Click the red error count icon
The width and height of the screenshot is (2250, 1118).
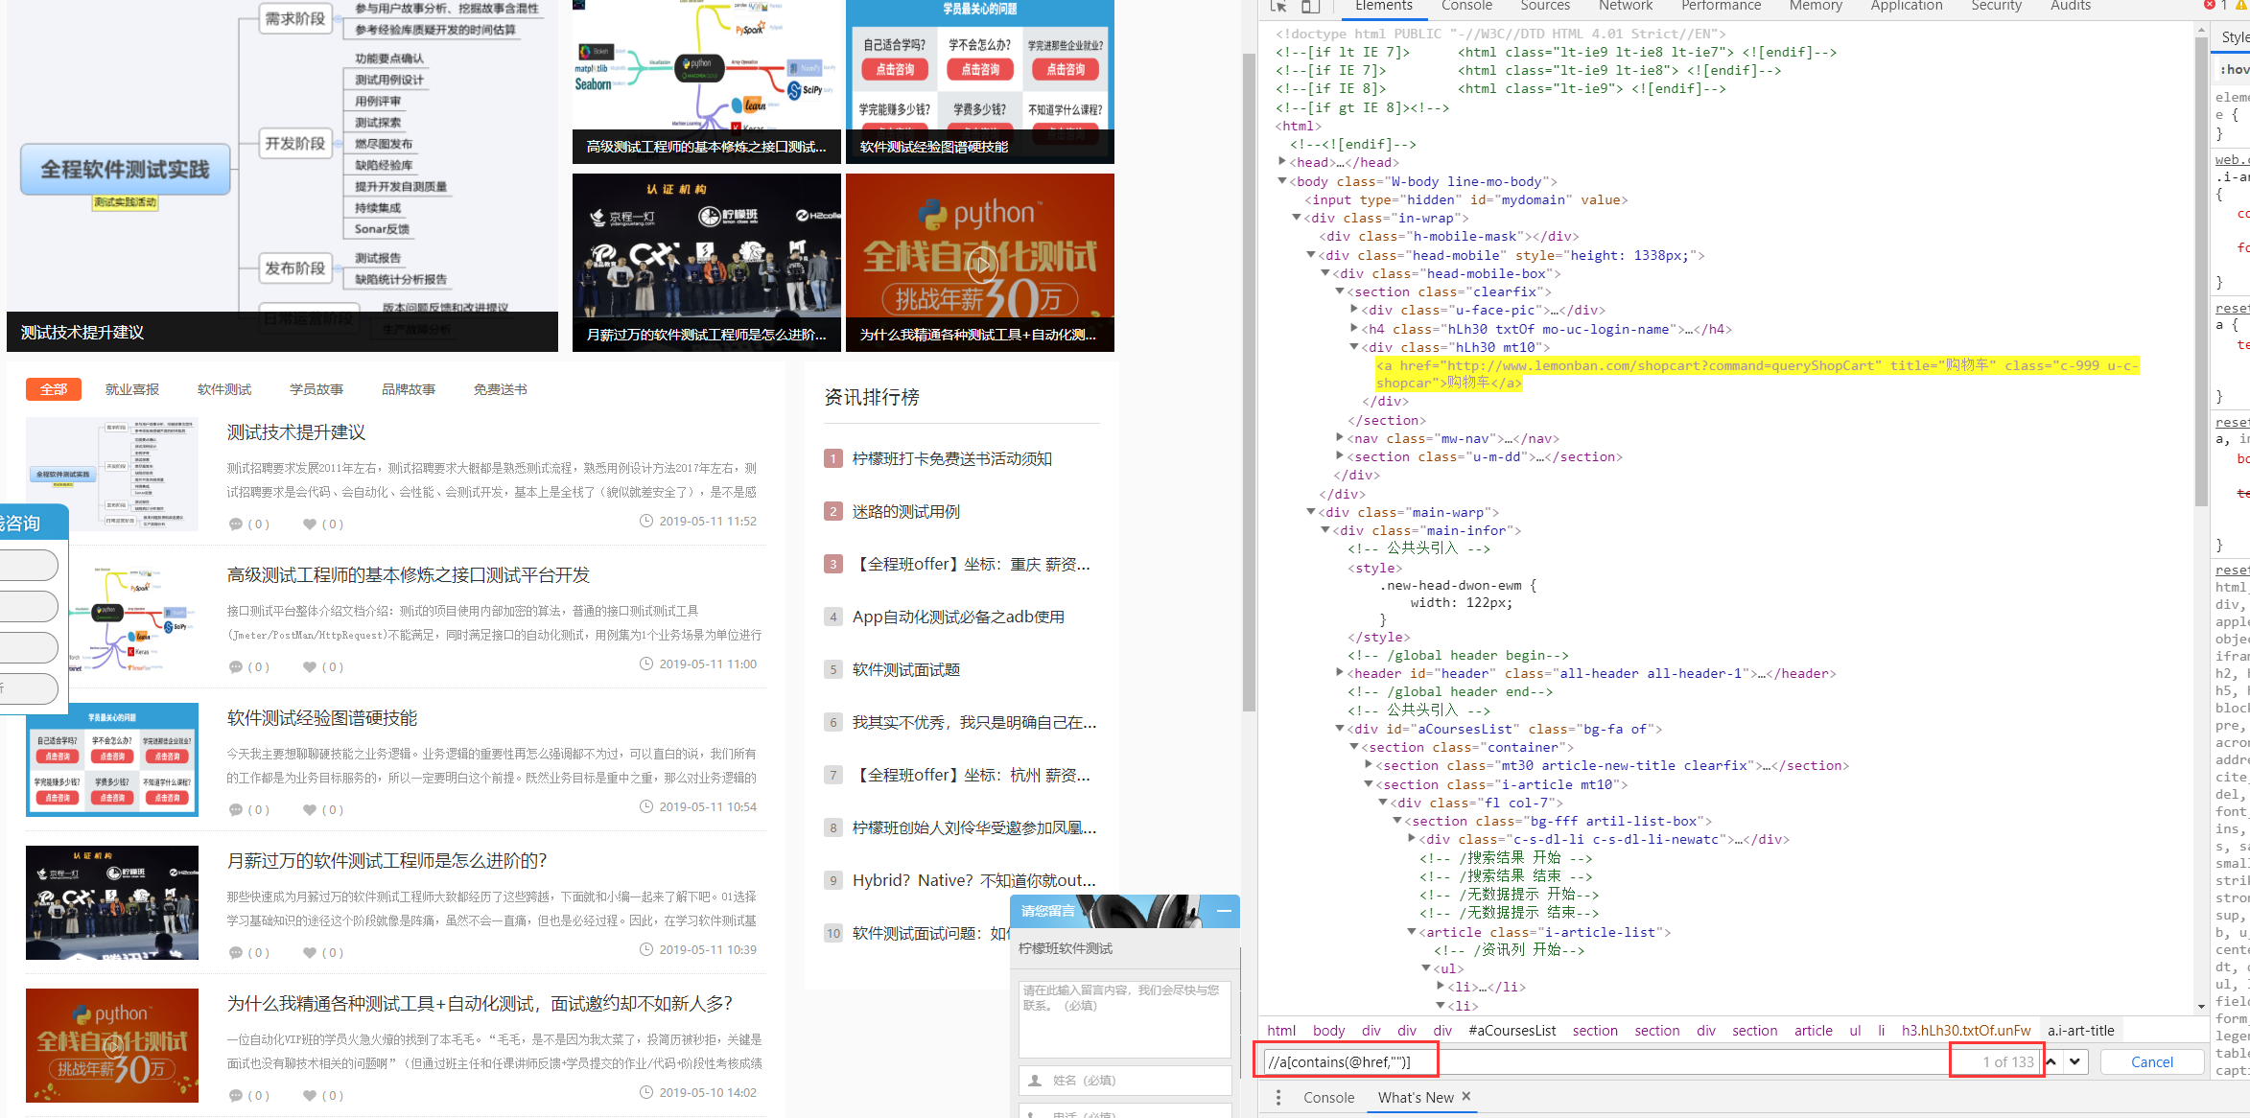(x=2209, y=6)
